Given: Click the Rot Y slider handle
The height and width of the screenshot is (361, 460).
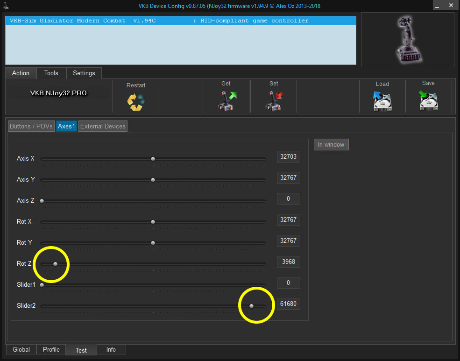Looking at the screenshot, I should point(153,243).
